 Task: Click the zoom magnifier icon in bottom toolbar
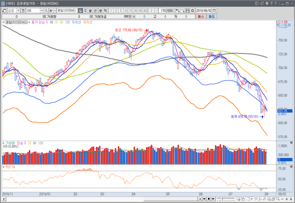[x=278, y=199]
